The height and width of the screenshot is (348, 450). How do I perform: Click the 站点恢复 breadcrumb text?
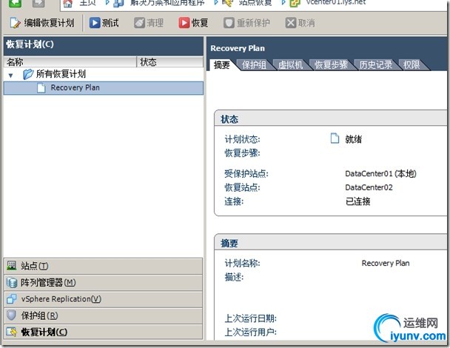255,2
